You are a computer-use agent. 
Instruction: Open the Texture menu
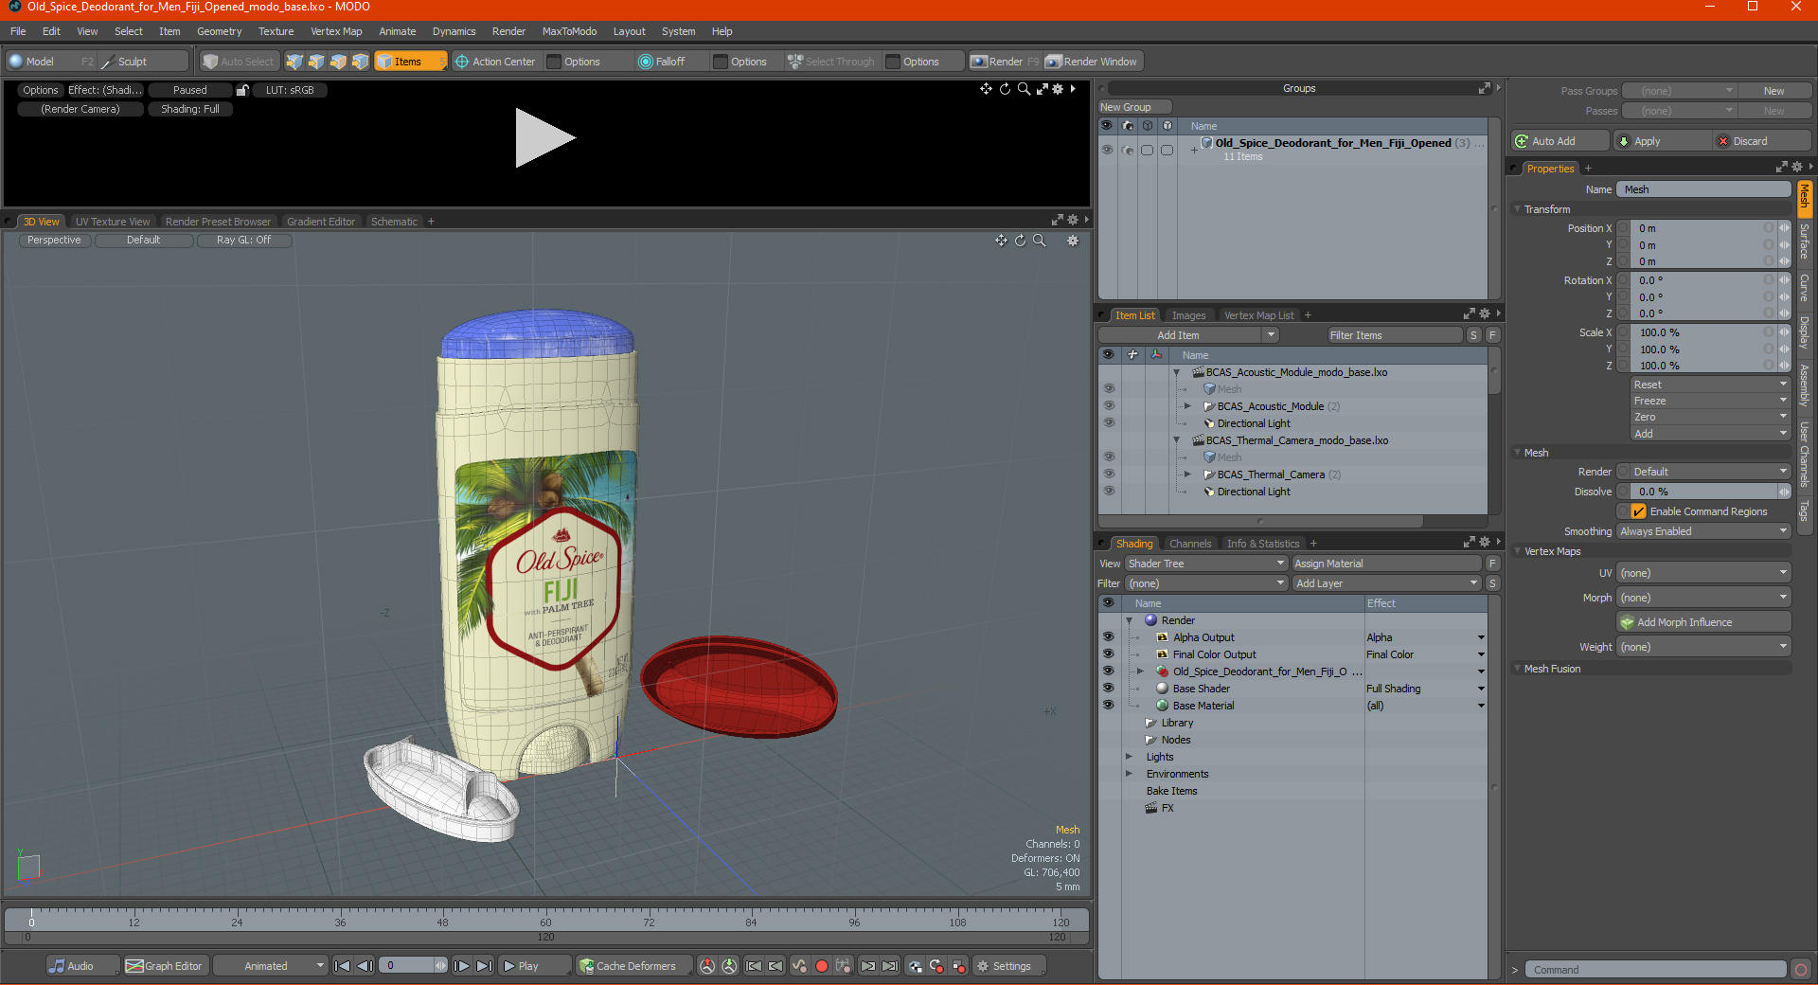point(276,31)
